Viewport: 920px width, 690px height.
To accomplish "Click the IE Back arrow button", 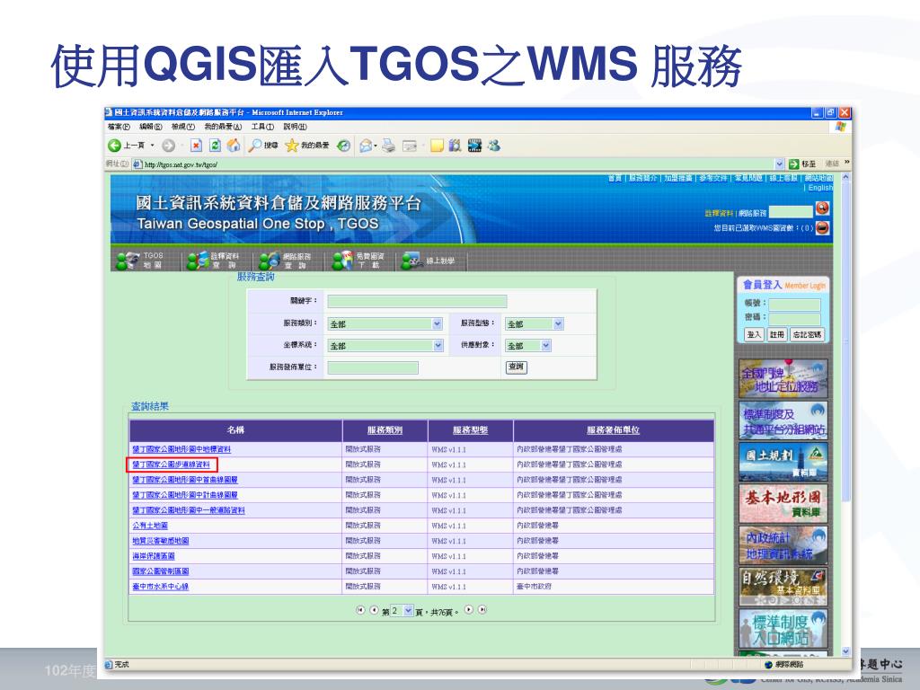I will pos(114,146).
